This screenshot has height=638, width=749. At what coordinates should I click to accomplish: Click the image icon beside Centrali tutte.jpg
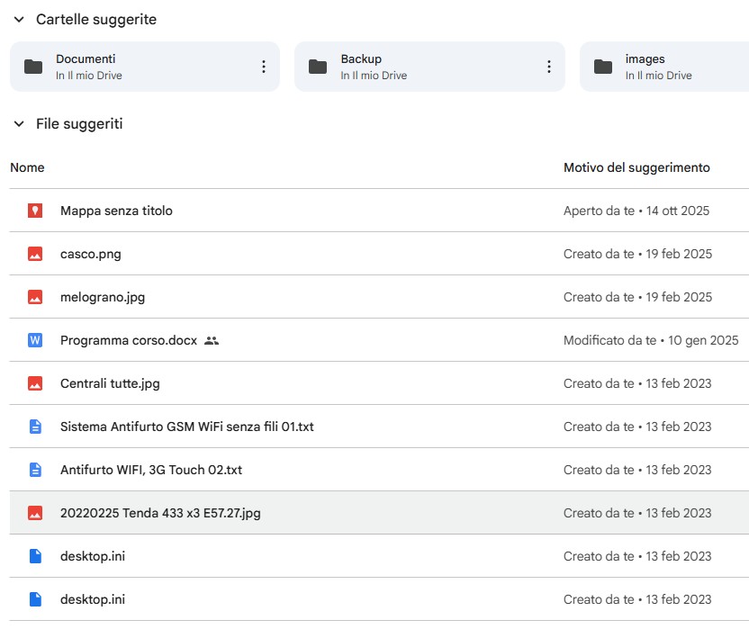click(x=33, y=383)
